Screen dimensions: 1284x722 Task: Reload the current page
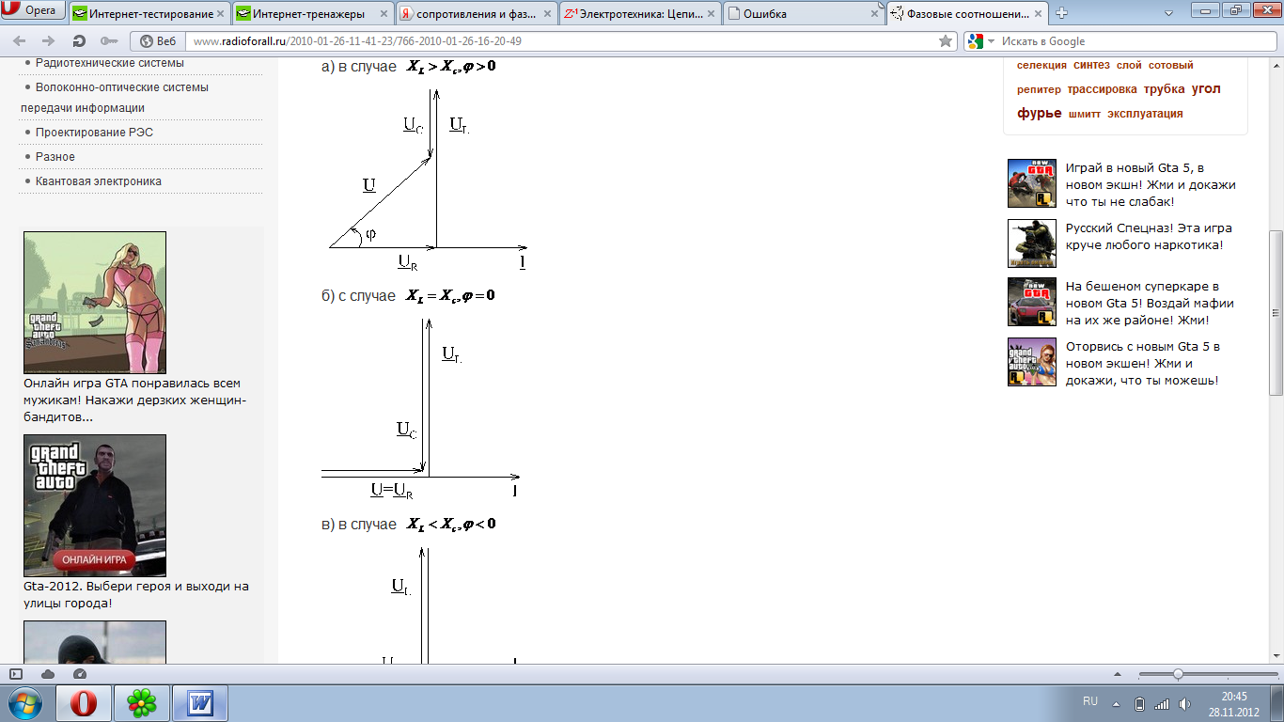79,41
